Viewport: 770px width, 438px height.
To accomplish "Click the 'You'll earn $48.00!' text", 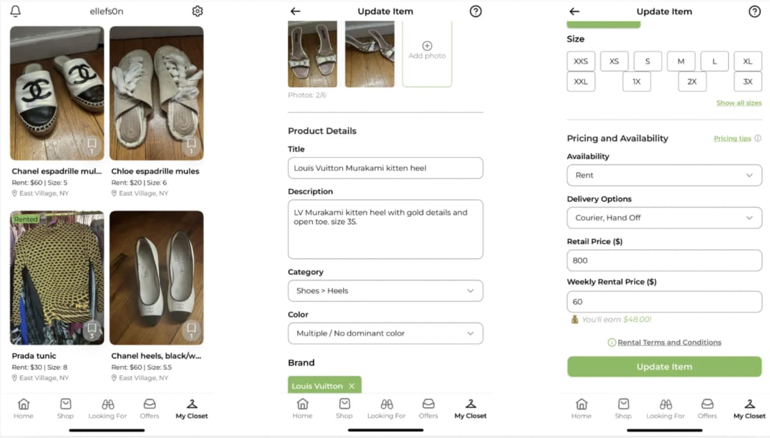I will 617,319.
